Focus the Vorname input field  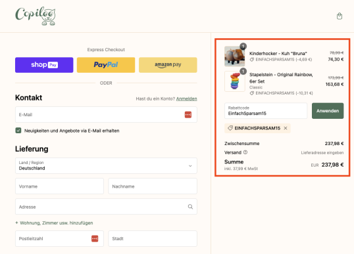(59, 186)
